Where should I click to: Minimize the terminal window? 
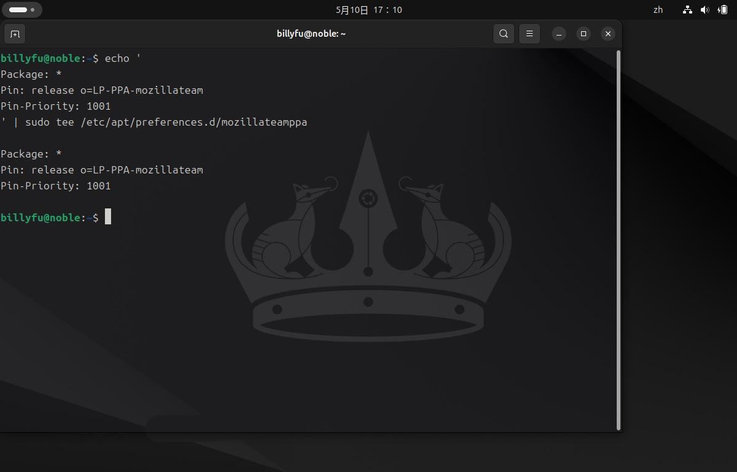559,34
